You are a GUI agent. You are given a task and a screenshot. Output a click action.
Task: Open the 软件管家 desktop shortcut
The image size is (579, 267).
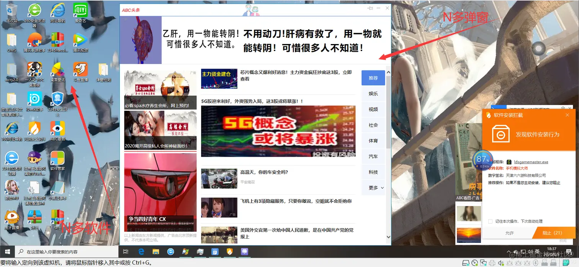point(57,161)
